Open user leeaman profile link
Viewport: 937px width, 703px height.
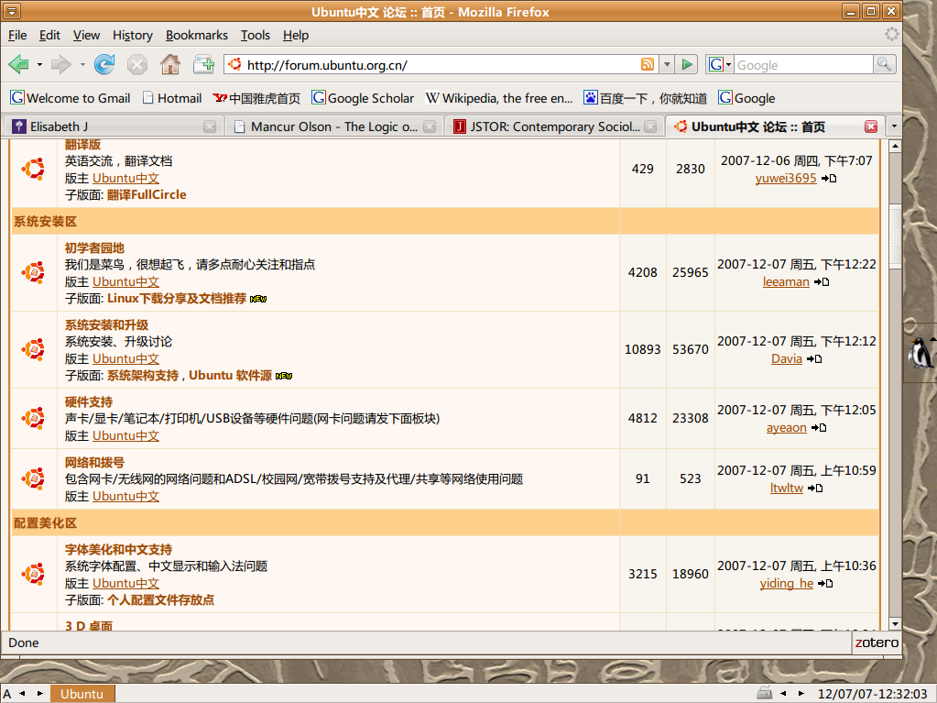[x=786, y=281]
